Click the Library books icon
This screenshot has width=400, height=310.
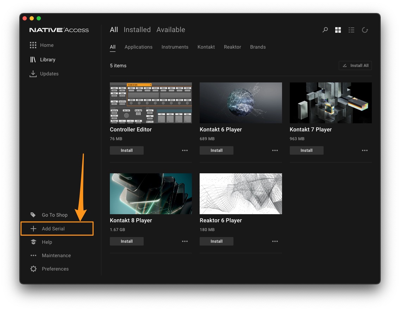pyautogui.click(x=33, y=60)
